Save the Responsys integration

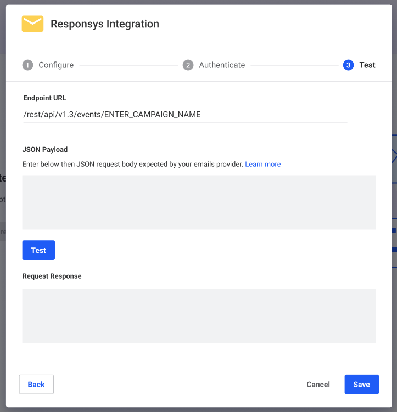click(x=361, y=385)
